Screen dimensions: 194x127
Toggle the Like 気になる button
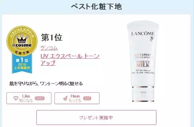pos(29,98)
